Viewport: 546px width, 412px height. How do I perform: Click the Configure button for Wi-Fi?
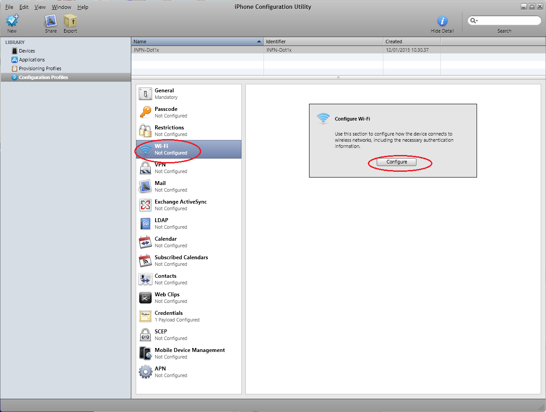pos(397,162)
